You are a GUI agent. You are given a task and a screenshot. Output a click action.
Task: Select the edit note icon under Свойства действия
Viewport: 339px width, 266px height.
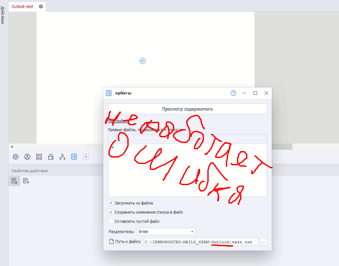click(x=26, y=181)
